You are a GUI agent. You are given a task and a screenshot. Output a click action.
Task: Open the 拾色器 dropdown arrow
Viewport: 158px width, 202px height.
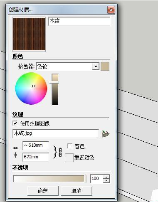(96, 67)
